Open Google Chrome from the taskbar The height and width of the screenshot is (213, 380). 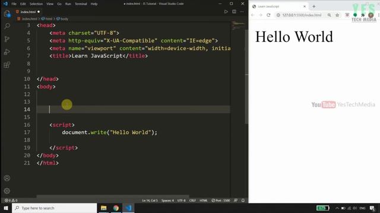pos(116,208)
